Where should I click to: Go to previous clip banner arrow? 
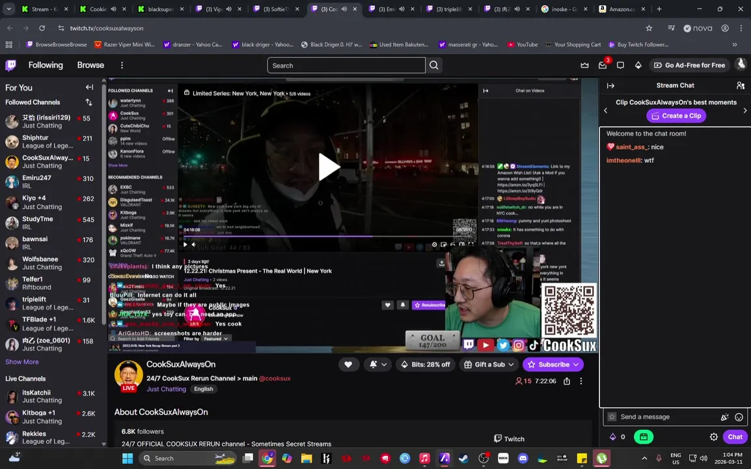[x=605, y=110]
